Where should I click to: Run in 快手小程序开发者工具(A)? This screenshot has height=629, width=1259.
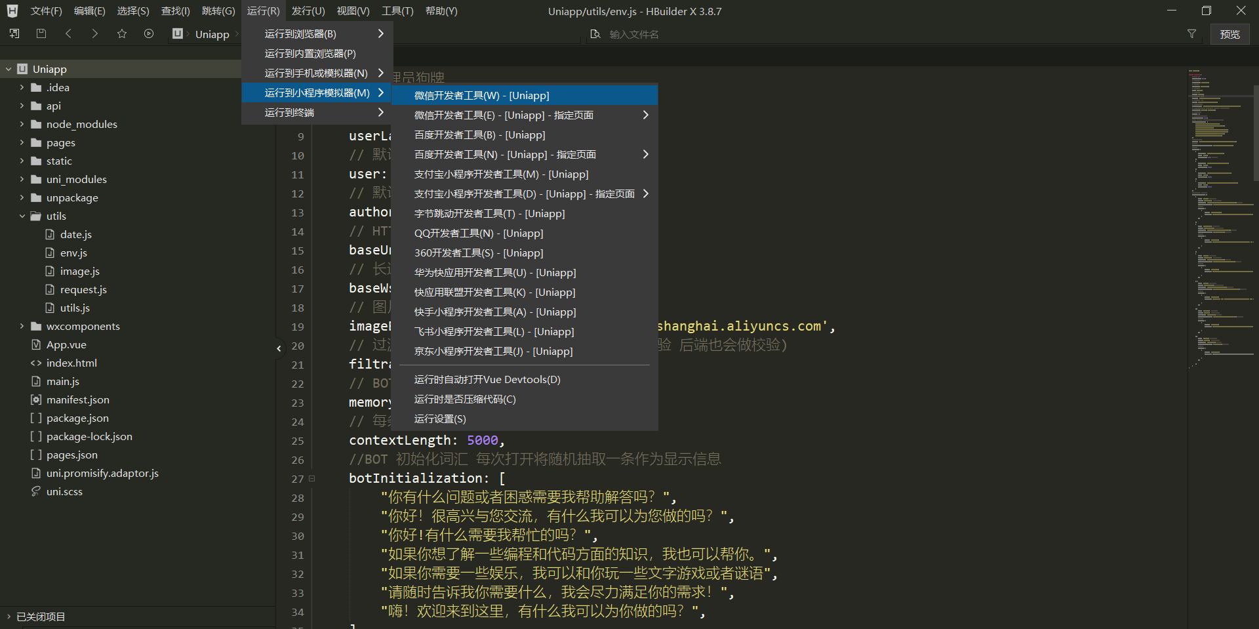pyautogui.click(x=525, y=312)
